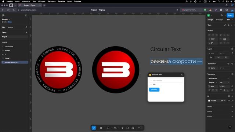Align text left in Typography
This screenshot has height=132, width=235.
coord(209,90)
